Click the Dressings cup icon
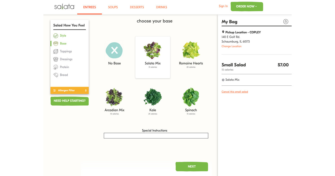Viewport: 335px width, 176px height. click(56, 59)
